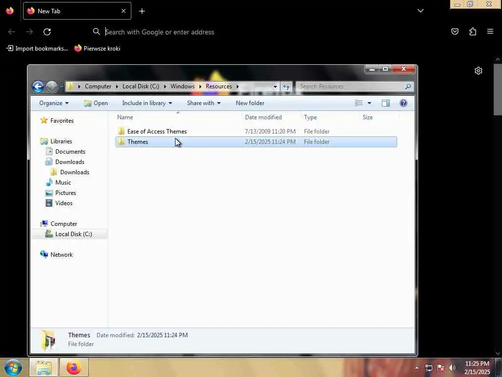502x377 pixels.
Task: Expand the view options dropdown arrow
Action: click(x=369, y=103)
